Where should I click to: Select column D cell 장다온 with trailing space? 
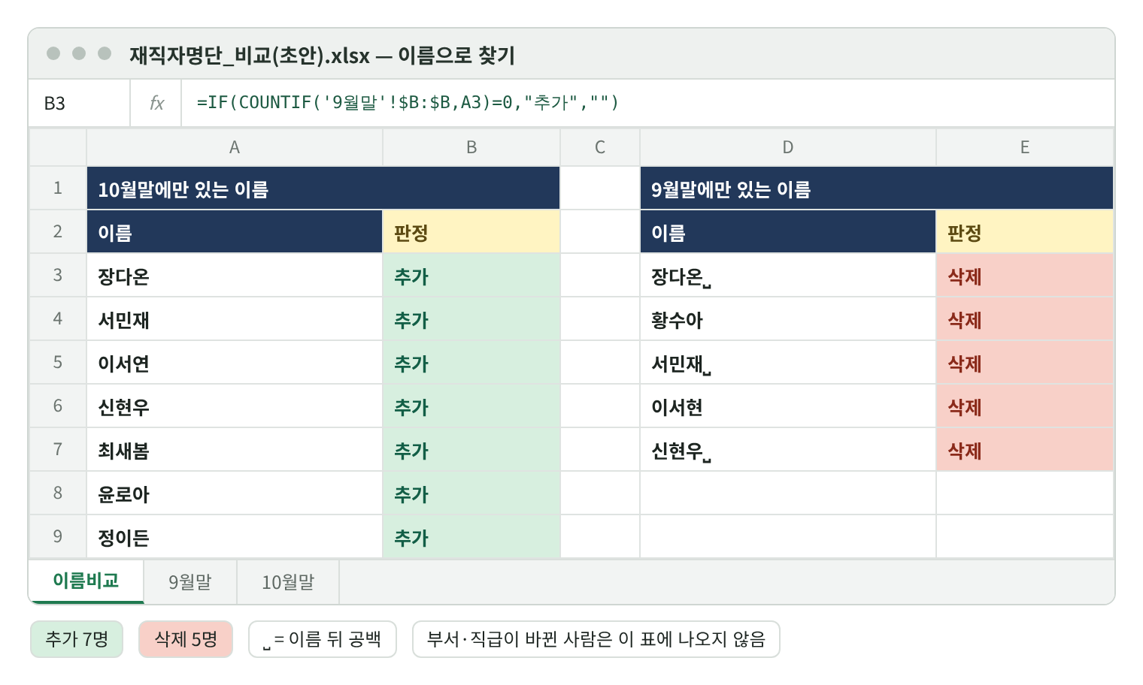[788, 275]
